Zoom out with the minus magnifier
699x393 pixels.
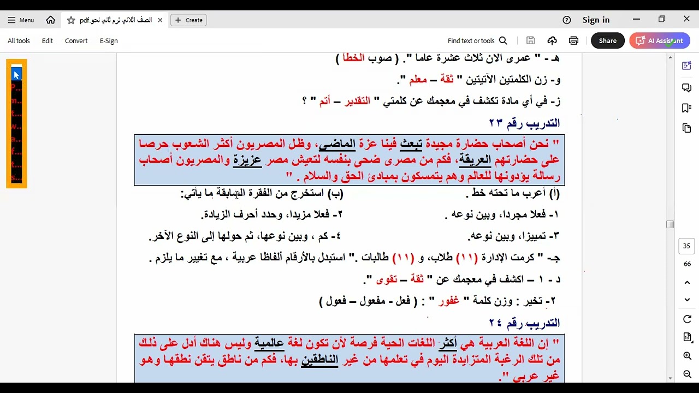click(x=687, y=374)
